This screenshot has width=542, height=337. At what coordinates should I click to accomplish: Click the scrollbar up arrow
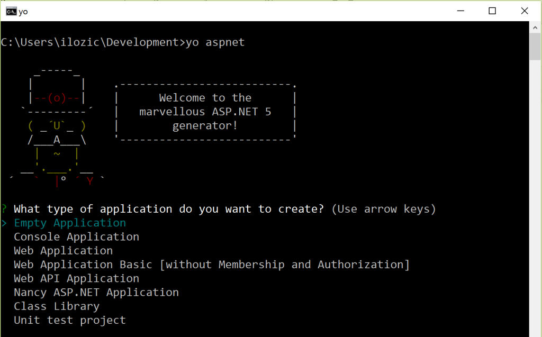(x=535, y=28)
